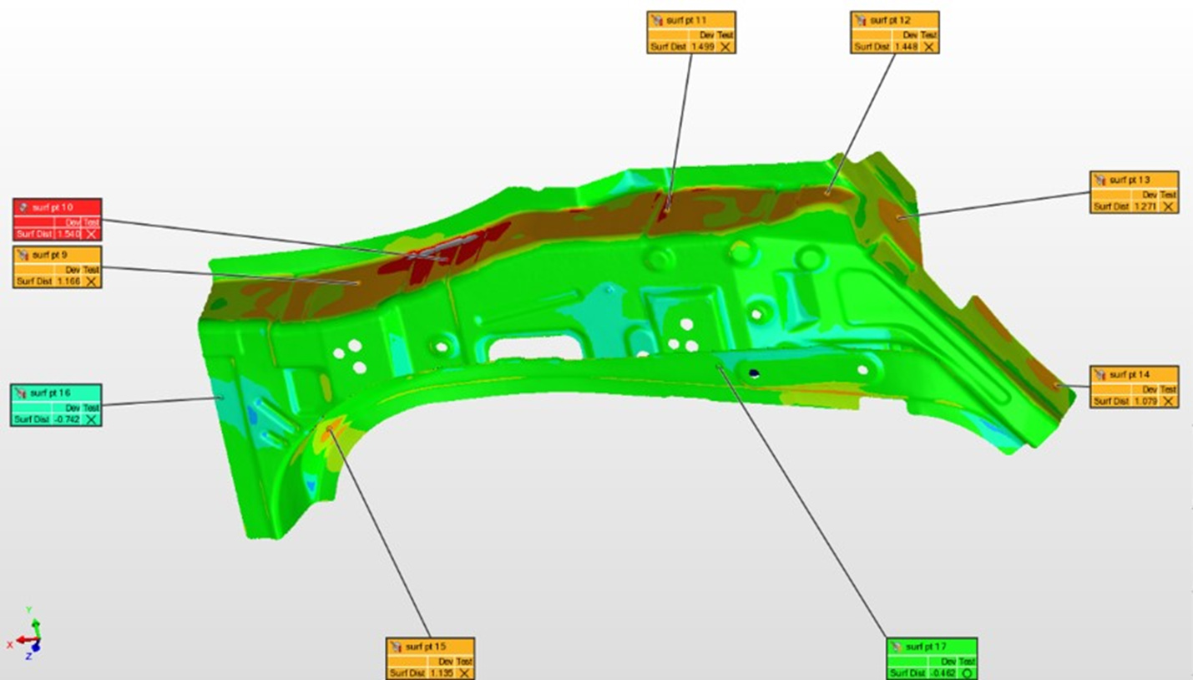Viewport: 1193px width, 680px height.
Task: Click the dark blue hole on the part
Action: coord(755,373)
